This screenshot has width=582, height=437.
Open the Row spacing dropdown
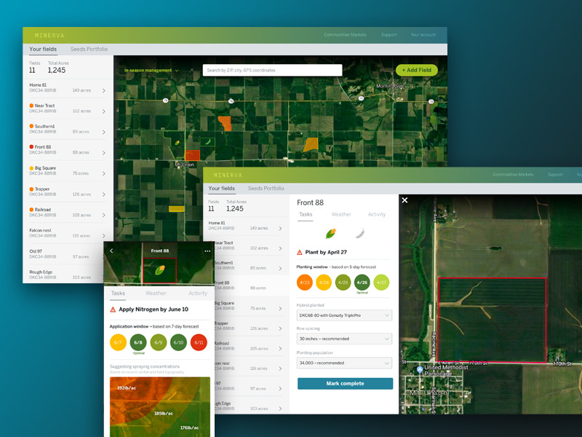(x=344, y=339)
